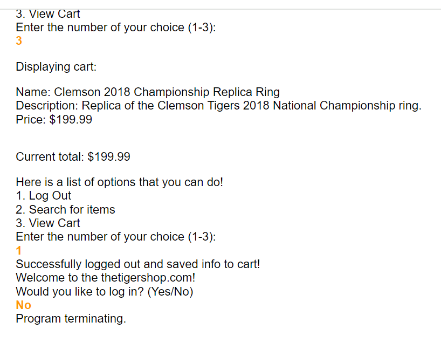441x363 pixels.
Task: Click the lower '3. View Cart' option text
Action: coord(48,223)
